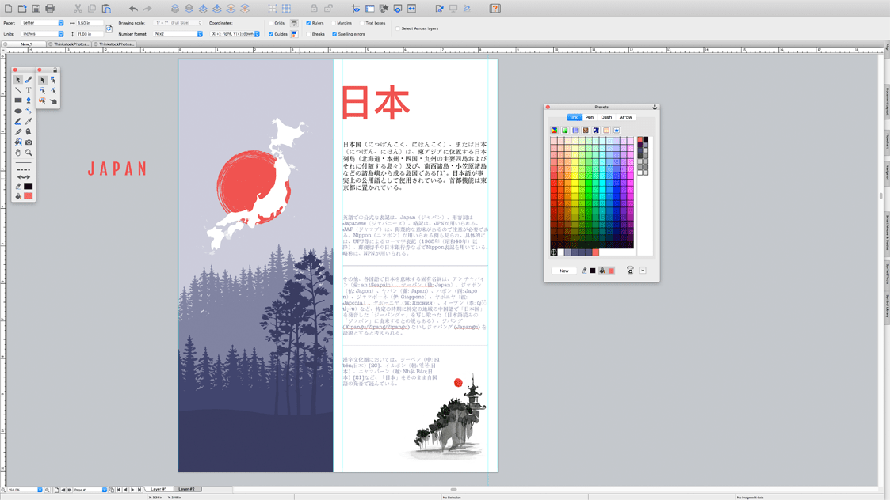Choose the pointing-finger tool in the selection palette
The width and height of the screenshot is (890, 500).
pyautogui.click(x=53, y=101)
